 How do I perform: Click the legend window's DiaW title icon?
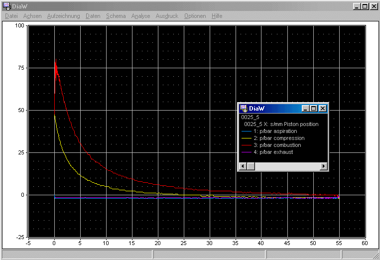(243, 108)
